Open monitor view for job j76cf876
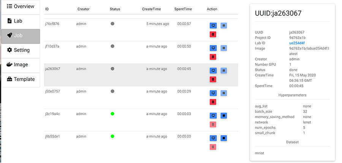The width and height of the screenshot is (342, 163). click(x=213, y=26)
